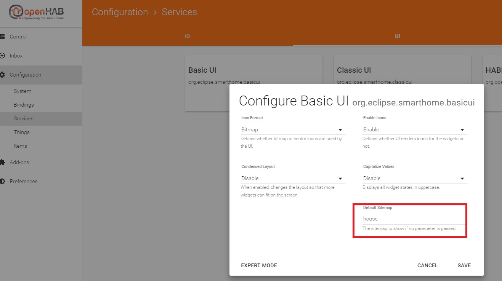Click the Default Sitemap field containing house

pos(415,219)
